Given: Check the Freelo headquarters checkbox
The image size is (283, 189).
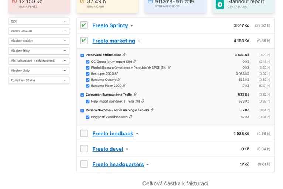Looking at the screenshot, I should click(84, 164).
